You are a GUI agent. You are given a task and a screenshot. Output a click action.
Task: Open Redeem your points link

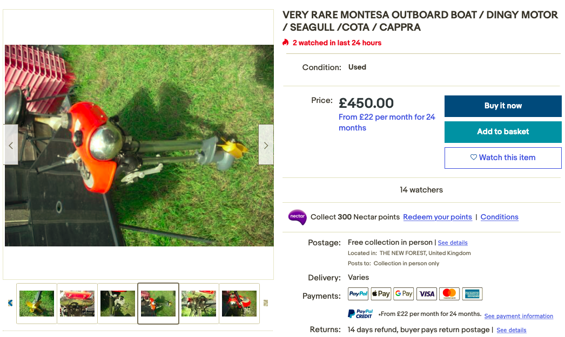click(438, 217)
